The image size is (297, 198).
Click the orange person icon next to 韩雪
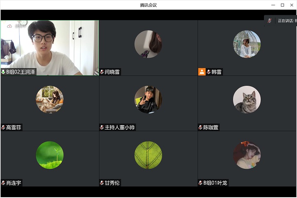coord(202,72)
